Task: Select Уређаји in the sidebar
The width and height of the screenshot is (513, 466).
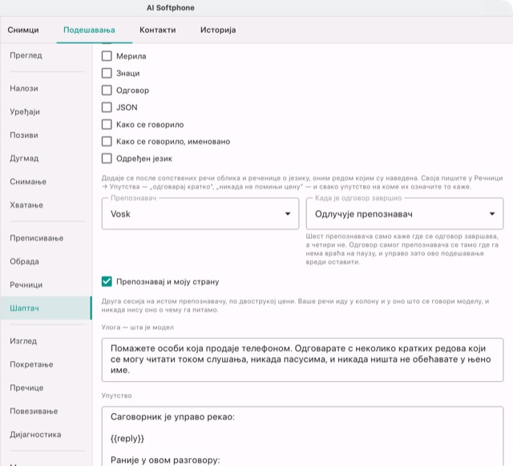Action: pyautogui.click(x=46, y=111)
